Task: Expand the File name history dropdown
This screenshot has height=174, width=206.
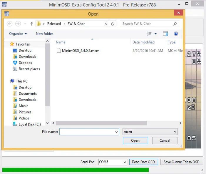Action: tap(117, 132)
